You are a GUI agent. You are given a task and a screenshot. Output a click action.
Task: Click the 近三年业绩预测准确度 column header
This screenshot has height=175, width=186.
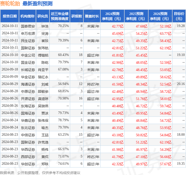[60, 16]
